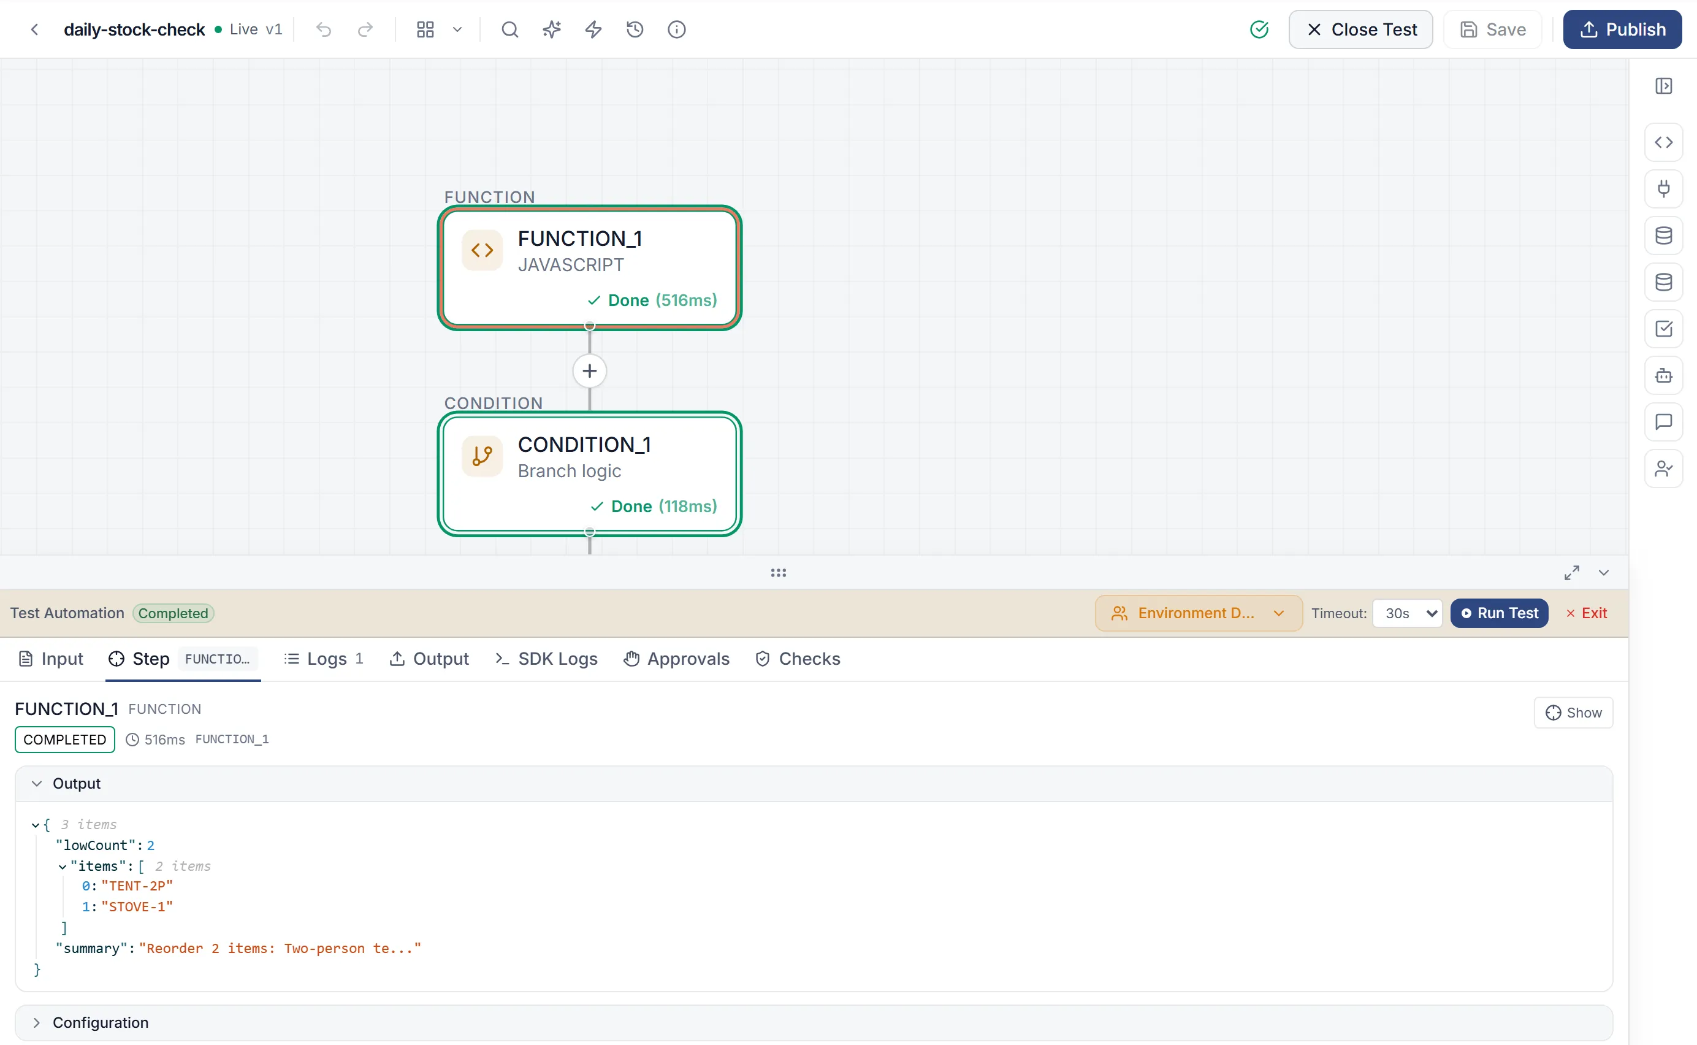Add a step with the plus button
The height and width of the screenshot is (1045, 1697).
coord(589,371)
